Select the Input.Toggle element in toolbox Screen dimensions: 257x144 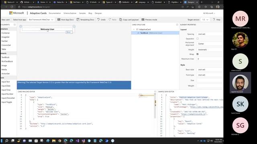[7, 102]
